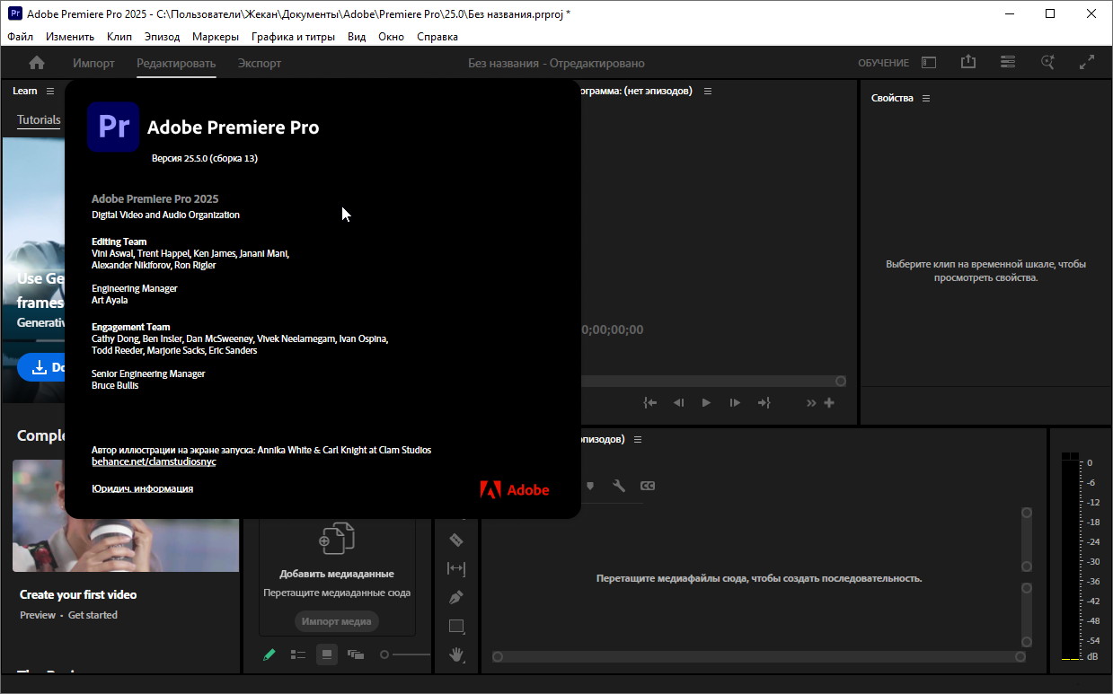Click the magnifier search icon in header
Image resolution: width=1113 pixels, height=694 pixels.
(x=1047, y=62)
